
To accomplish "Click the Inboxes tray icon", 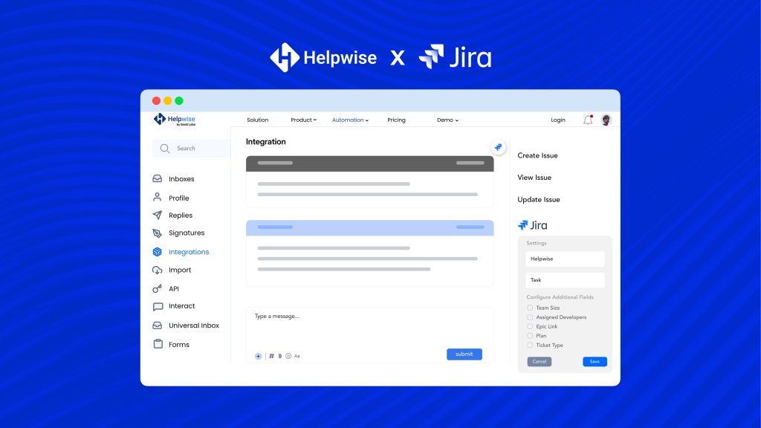I will pyautogui.click(x=158, y=178).
